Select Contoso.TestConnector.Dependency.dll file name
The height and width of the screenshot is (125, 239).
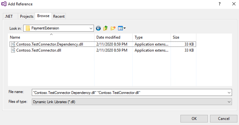50,44
